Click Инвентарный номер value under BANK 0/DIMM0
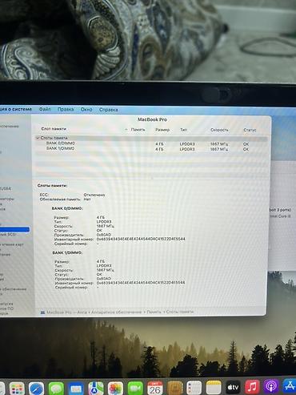 tap(141, 239)
